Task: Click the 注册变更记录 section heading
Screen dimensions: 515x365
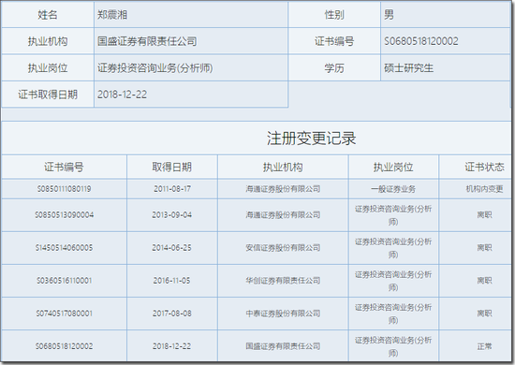Action: (311, 139)
